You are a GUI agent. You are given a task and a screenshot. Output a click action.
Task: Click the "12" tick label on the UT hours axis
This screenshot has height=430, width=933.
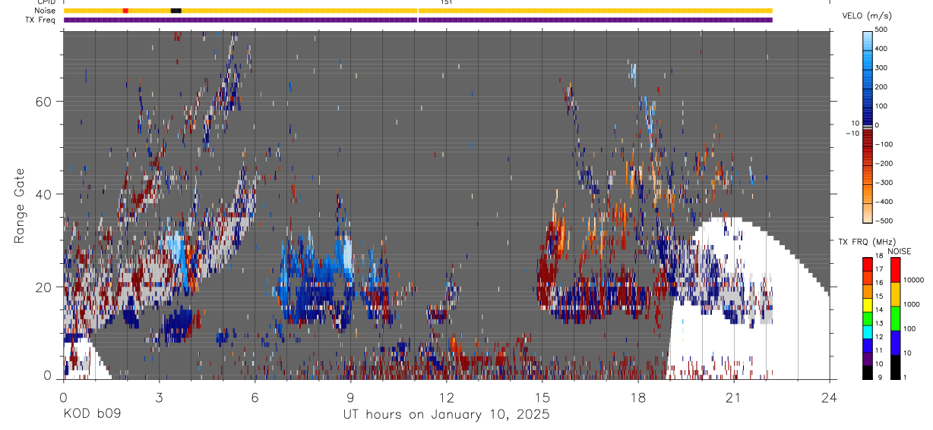click(x=446, y=397)
